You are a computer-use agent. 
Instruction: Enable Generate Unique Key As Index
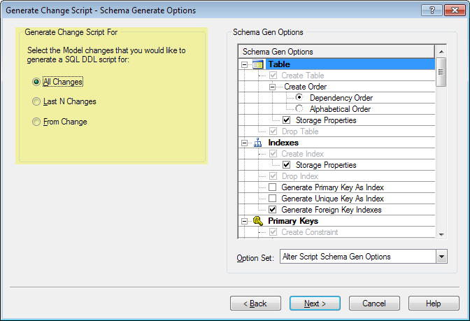coord(273,199)
